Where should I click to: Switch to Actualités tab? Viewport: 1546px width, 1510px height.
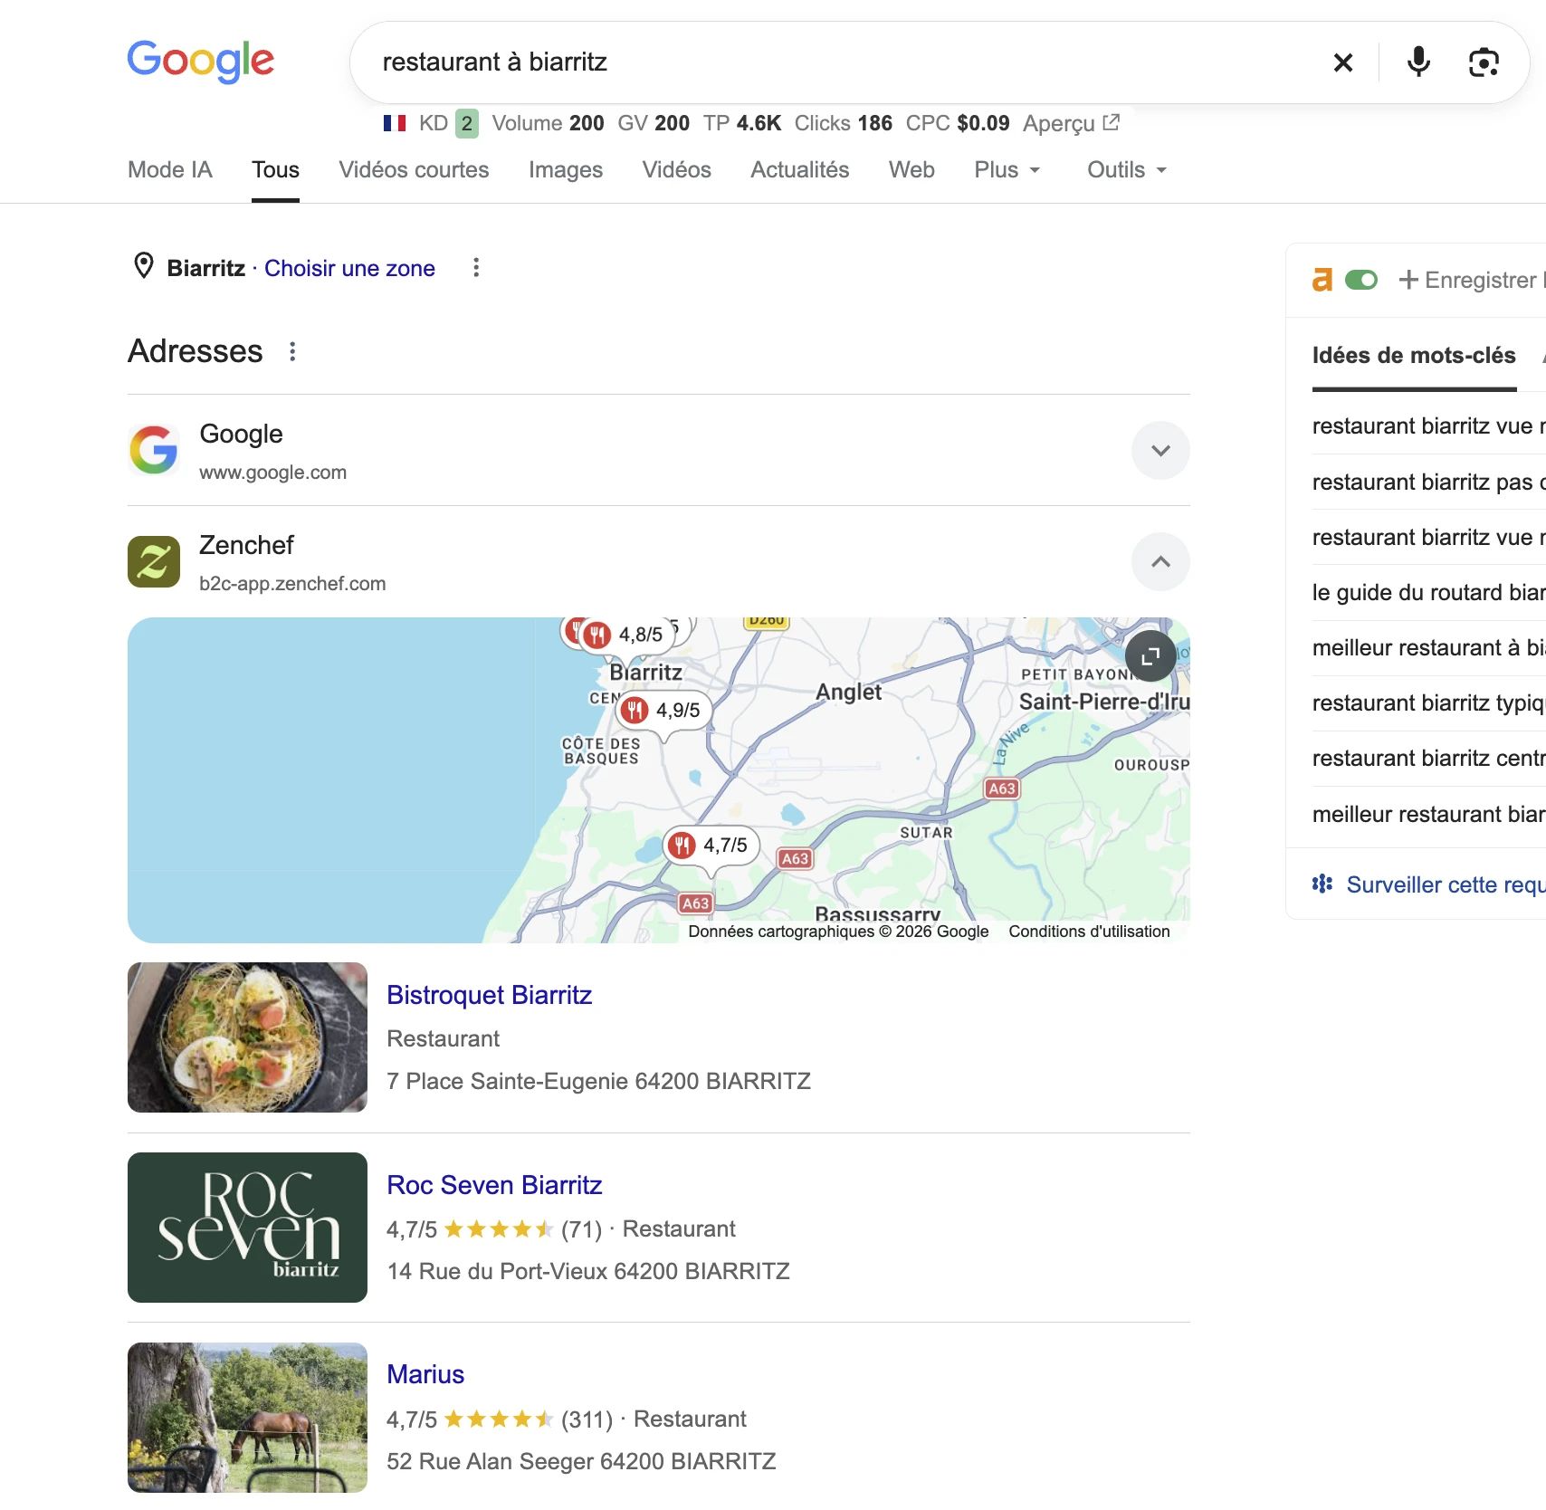click(x=800, y=170)
